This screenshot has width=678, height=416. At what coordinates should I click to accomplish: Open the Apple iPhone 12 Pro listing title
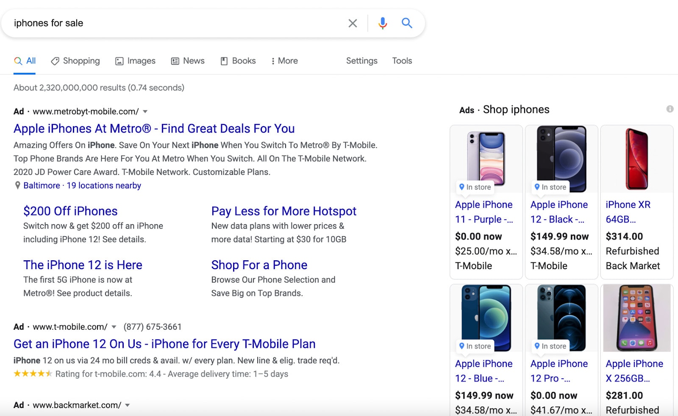(559, 371)
